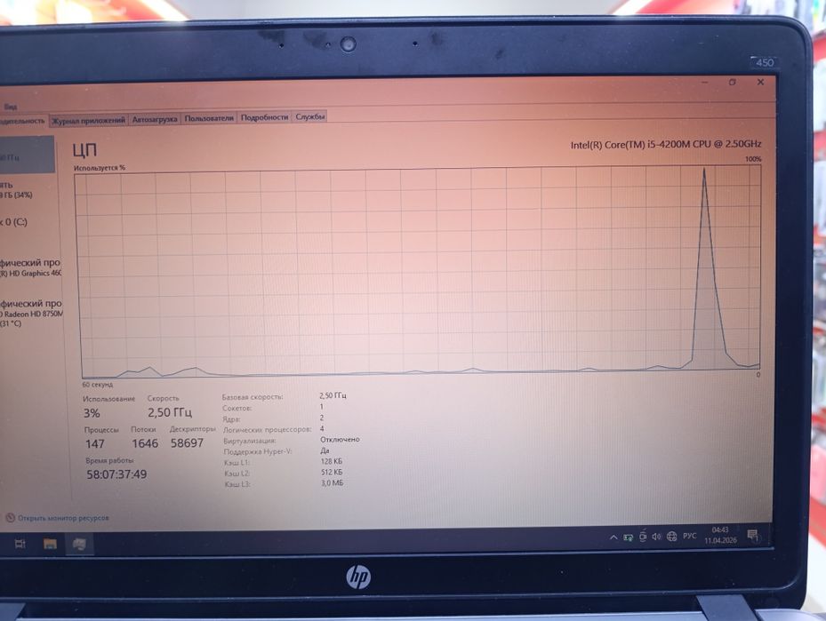Screen dimensions: 826x621
Task: Open File Explorer from the taskbar
Action: point(50,544)
